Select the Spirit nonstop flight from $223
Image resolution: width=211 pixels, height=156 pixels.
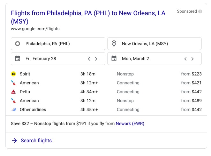point(106,74)
